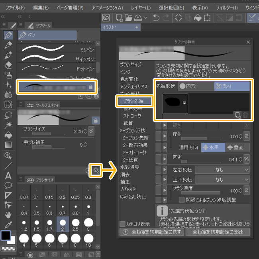Viewport: 259px width, 259px height.
Task: Click イラスト canvas tab
Action: tap(121, 27)
